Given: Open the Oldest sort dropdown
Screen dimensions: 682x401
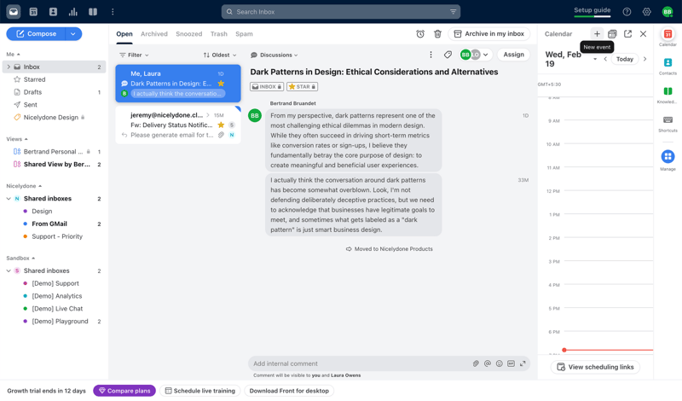Looking at the screenshot, I should [219, 55].
